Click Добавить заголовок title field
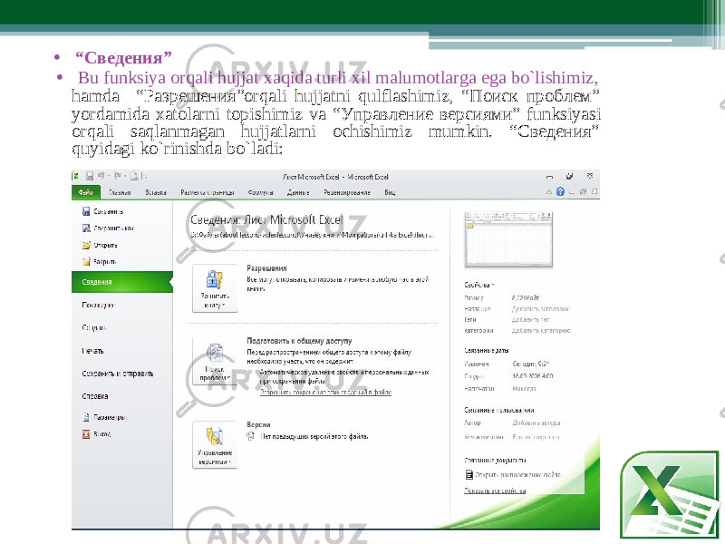Screen dimensions: 725x544 (540, 308)
